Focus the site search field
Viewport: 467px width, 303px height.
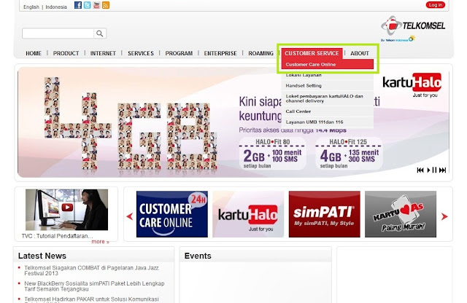pyautogui.click(x=58, y=34)
